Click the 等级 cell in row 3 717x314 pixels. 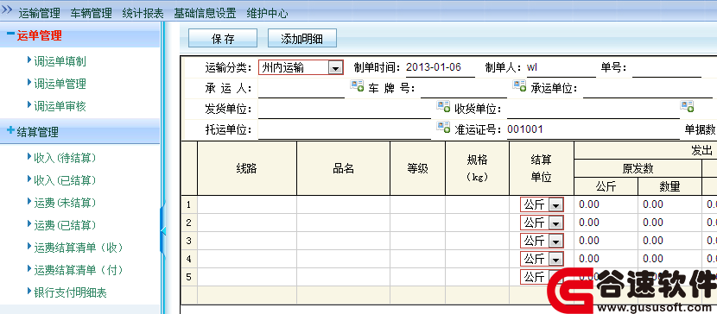click(x=417, y=241)
